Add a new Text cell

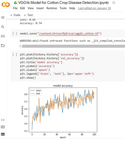click(28, 15)
